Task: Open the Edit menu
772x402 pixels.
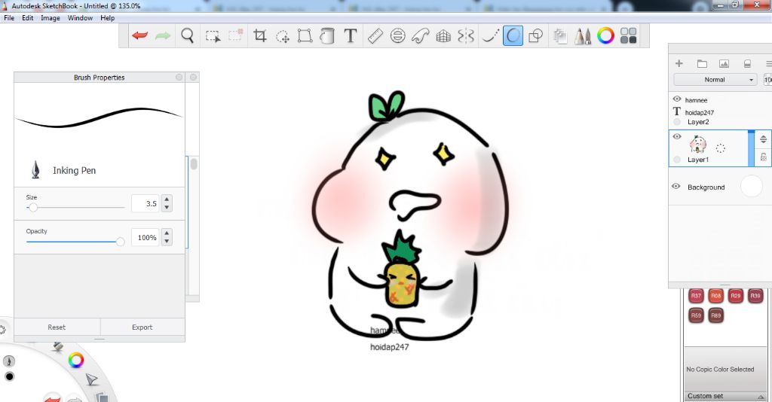Action: coord(28,18)
